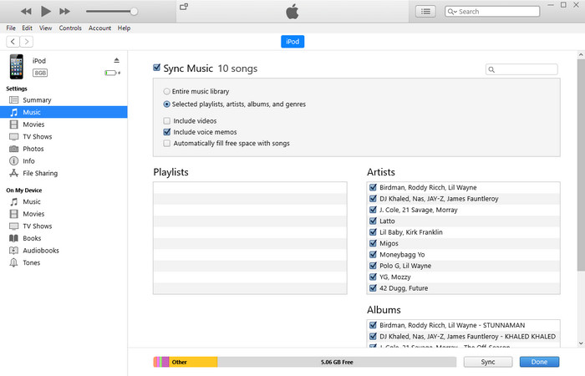Click the Other storage segment
Viewport: 585px width, 376px height.
click(193, 362)
